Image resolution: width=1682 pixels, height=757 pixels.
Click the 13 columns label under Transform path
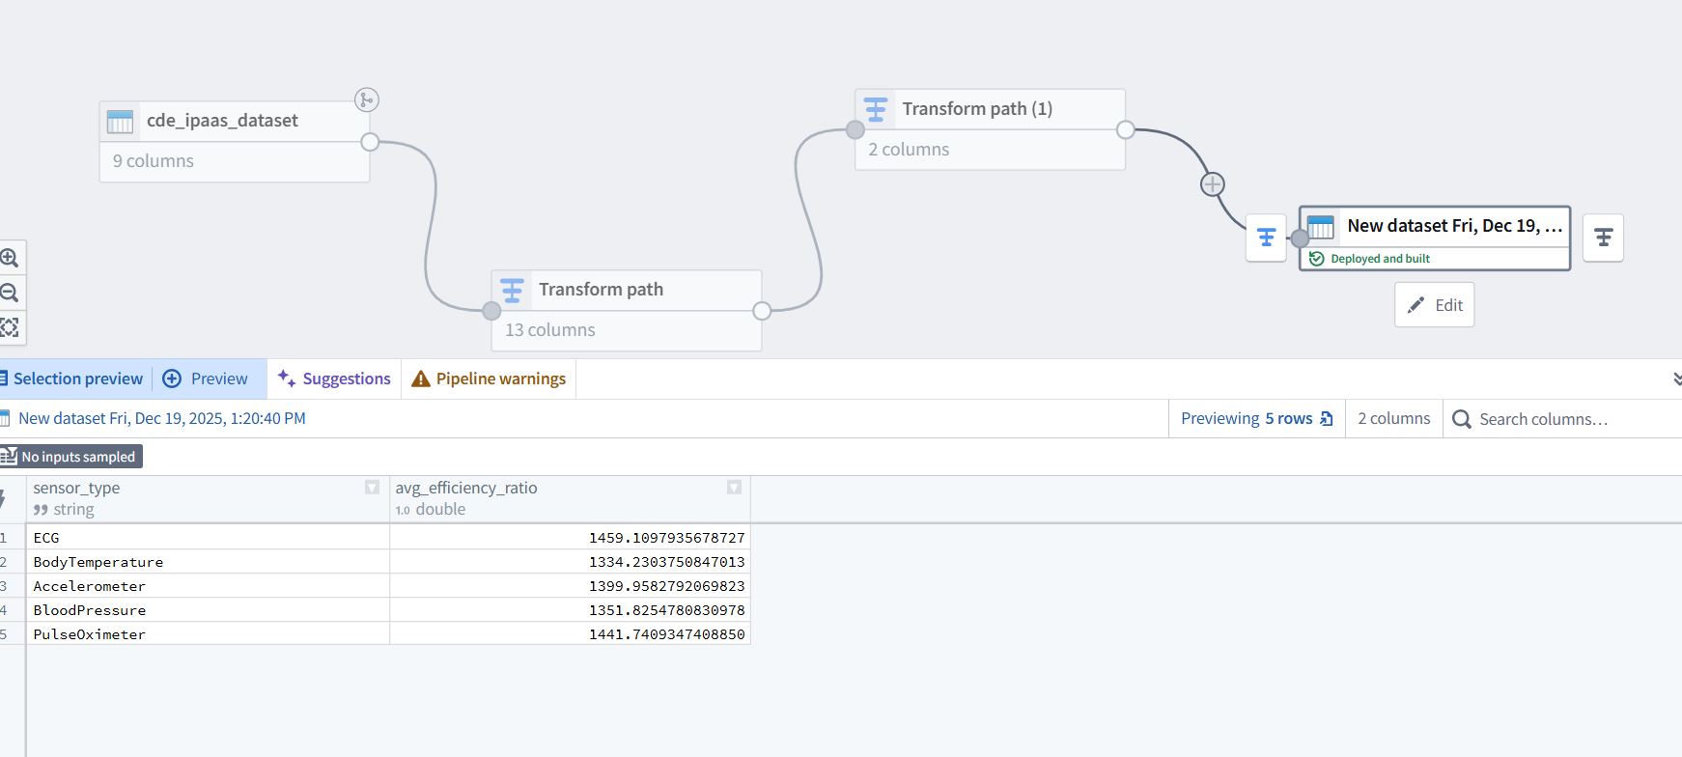pos(550,330)
